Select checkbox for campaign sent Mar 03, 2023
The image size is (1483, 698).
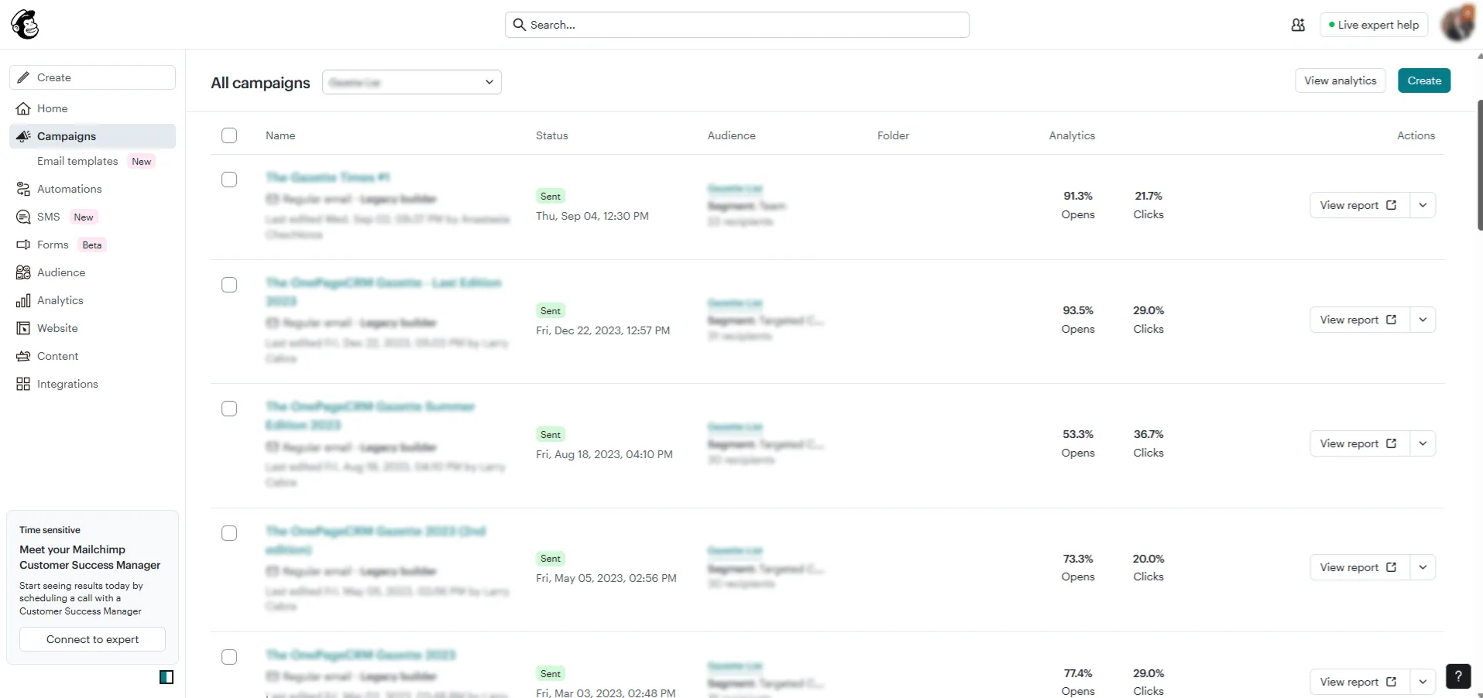click(x=229, y=657)
